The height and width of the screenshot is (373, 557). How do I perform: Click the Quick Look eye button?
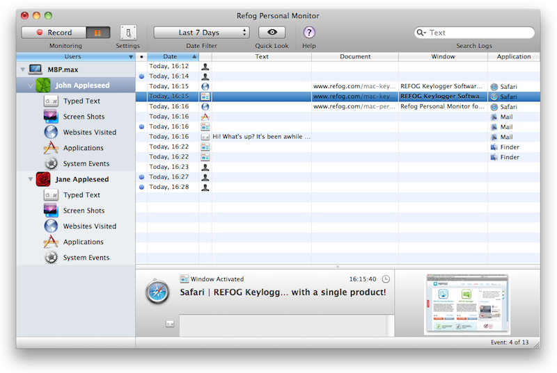tap(272, 33)
